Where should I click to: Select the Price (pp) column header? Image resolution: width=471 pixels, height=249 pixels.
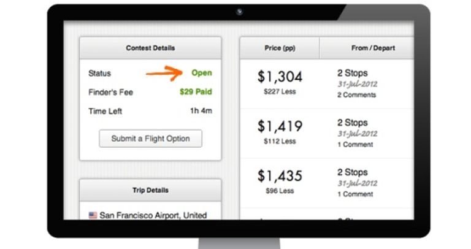click(x=280, y=48)
